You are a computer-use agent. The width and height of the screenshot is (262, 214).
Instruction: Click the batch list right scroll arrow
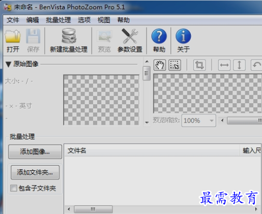[256, 209]
